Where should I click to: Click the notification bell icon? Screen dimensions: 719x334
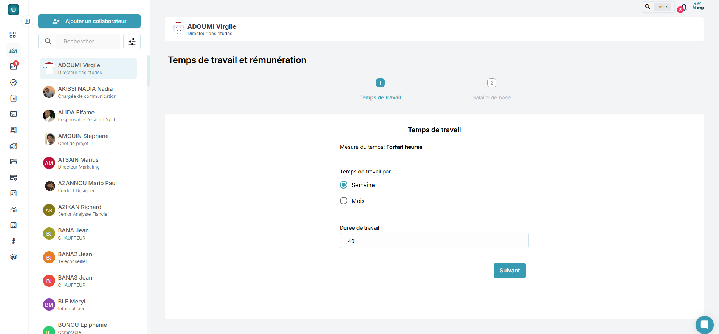[x=684, y=7]
